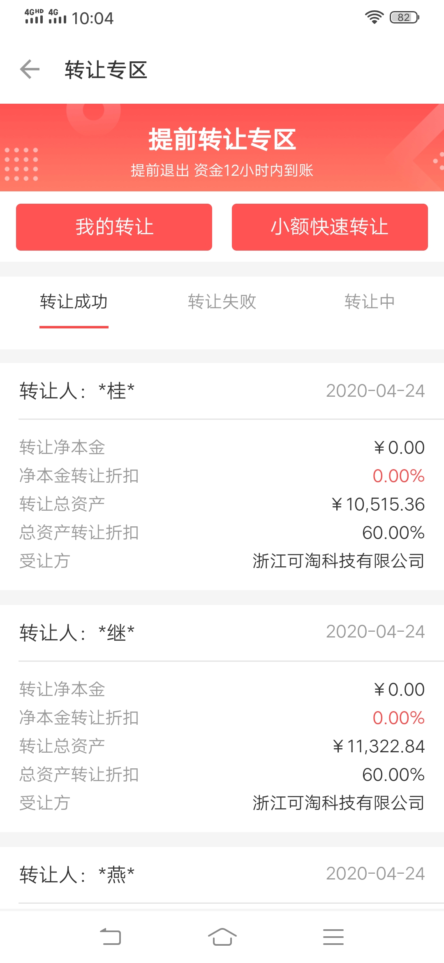The width and height of the screenshot is (444, 963).
Task: Tap the battery indicator showing 82
Action: pyautogui.click(x=404, y=17)
